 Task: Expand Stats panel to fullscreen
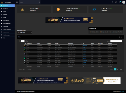pos(121,37)
